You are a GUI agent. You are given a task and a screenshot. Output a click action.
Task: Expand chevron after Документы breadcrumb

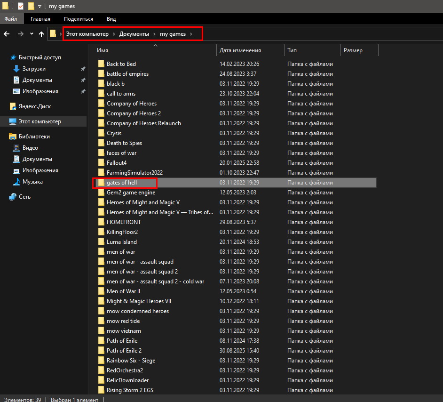click(x=155, y=34)
